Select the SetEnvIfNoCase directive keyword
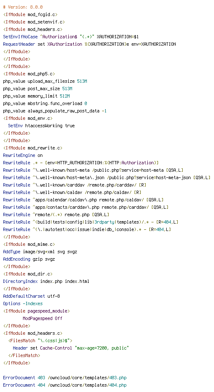214x392 pixels. point(20,37)
